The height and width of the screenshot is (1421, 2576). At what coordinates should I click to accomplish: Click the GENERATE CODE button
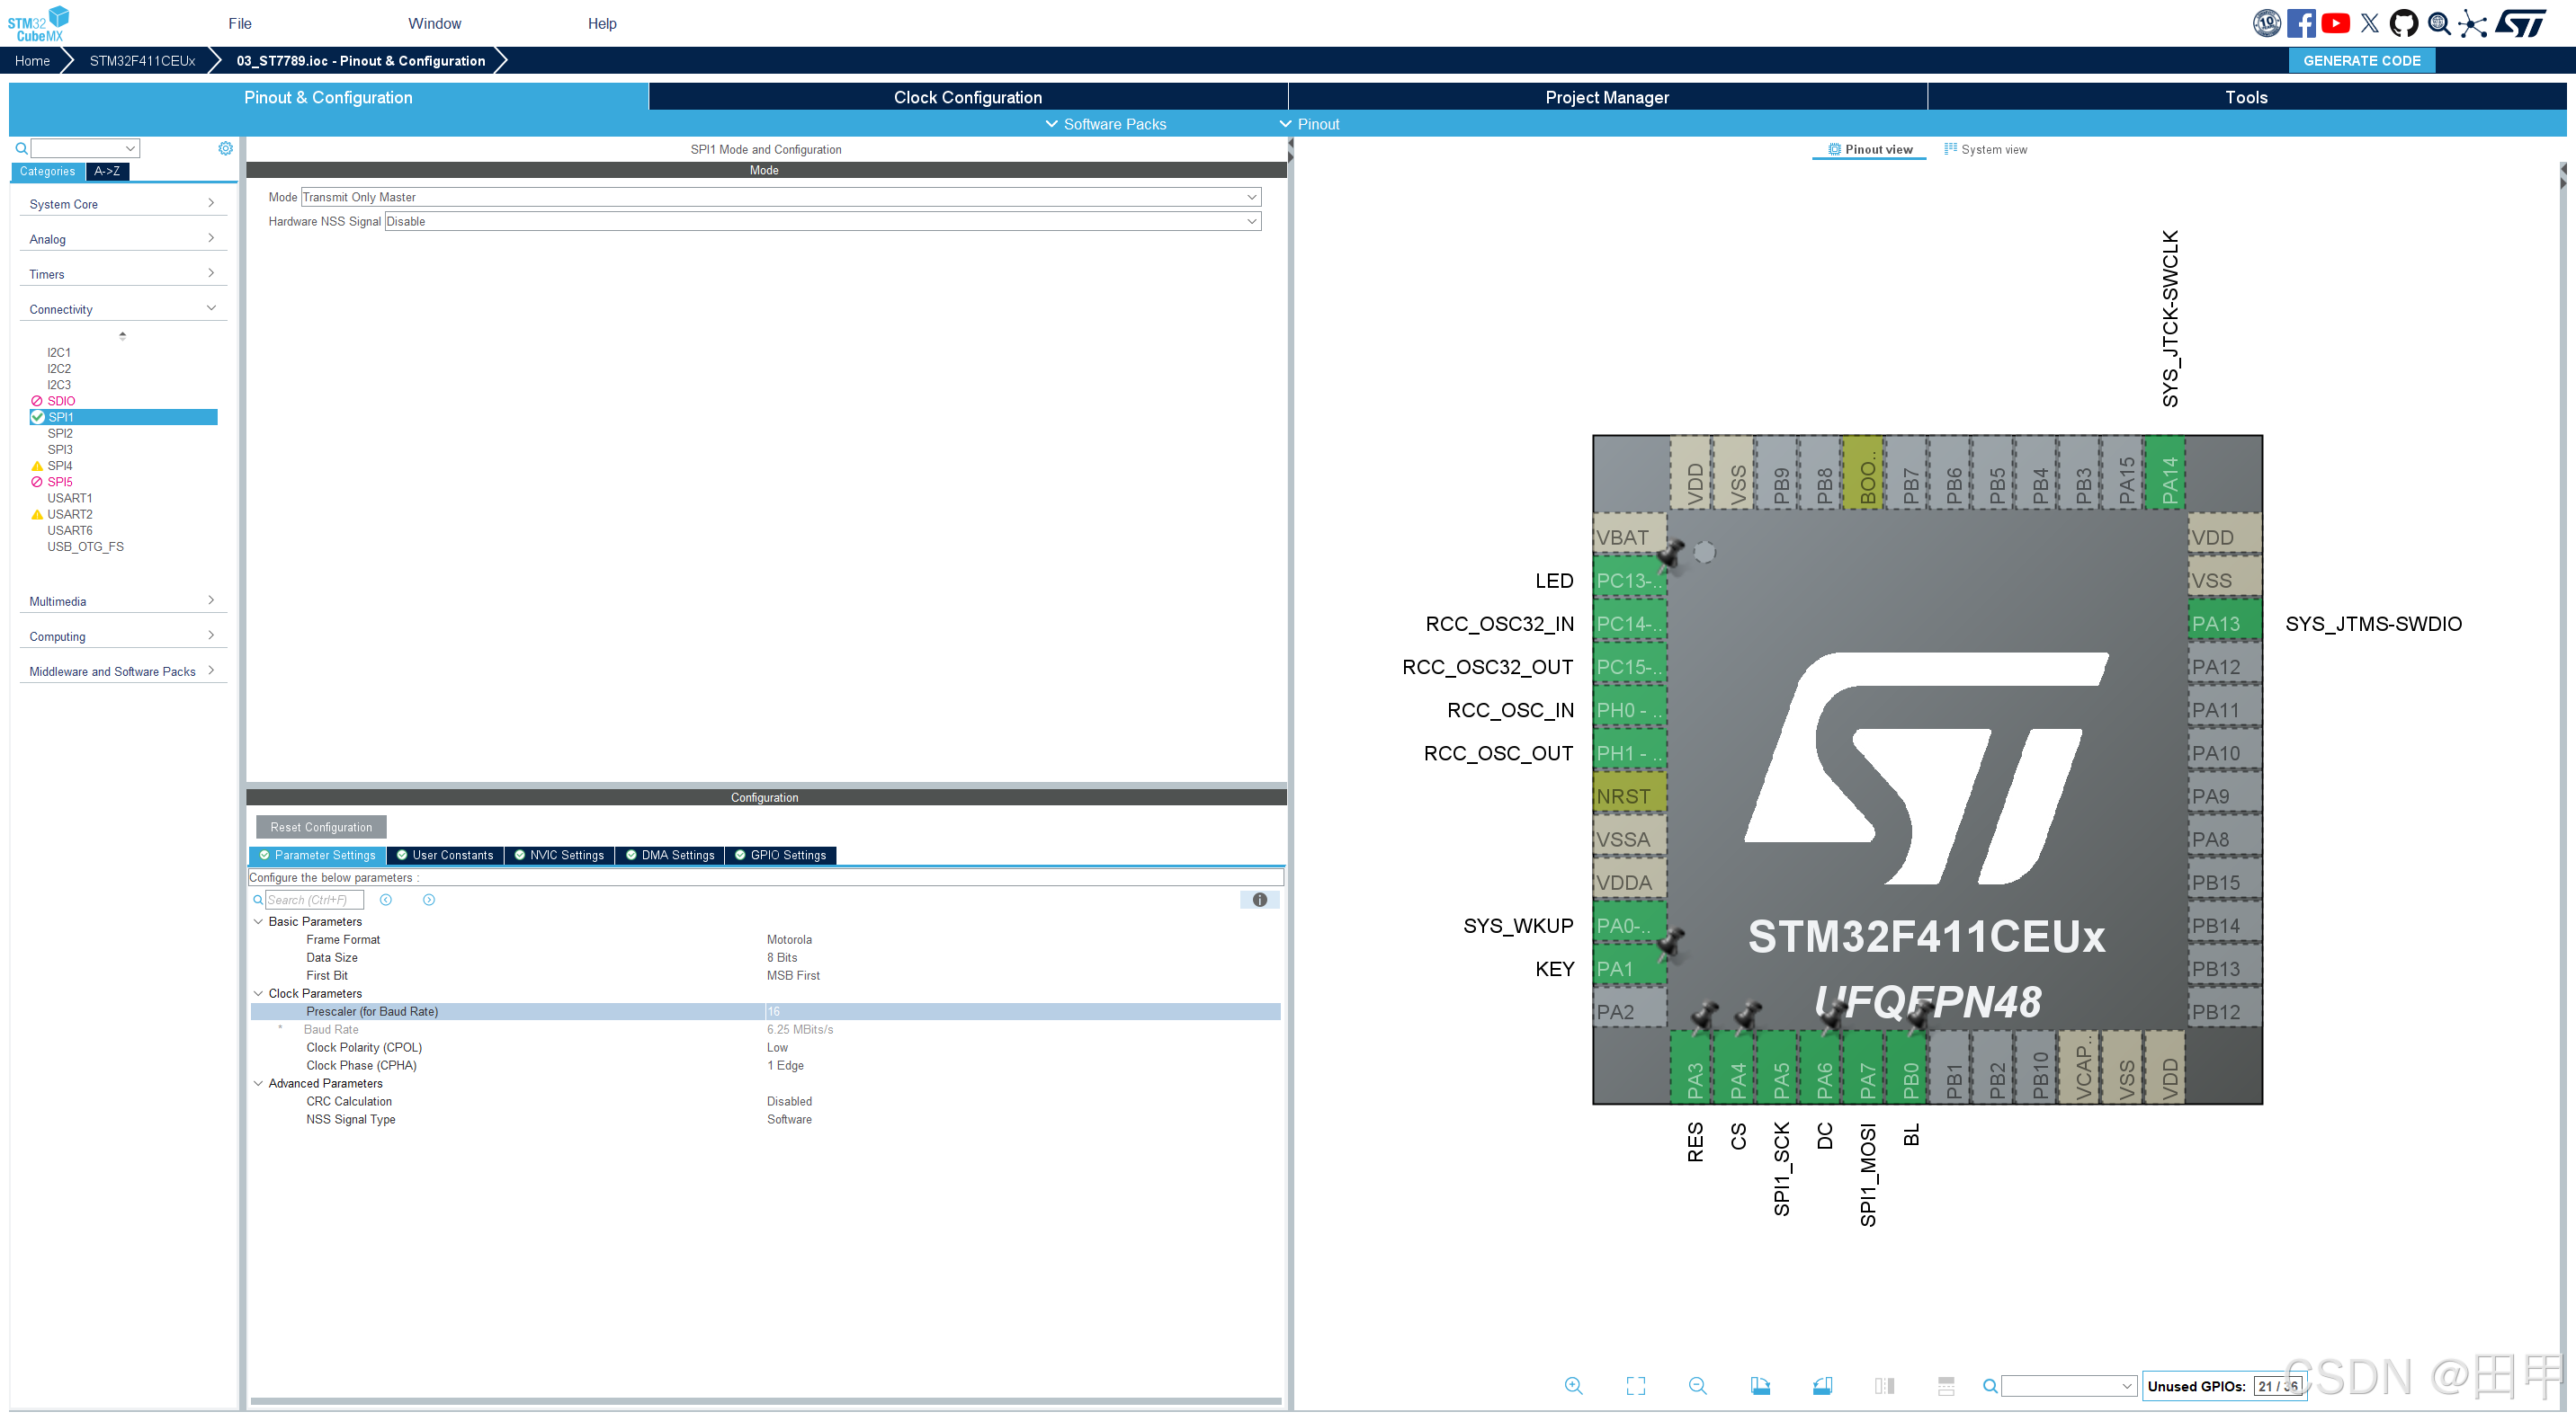pos(2361,61)
